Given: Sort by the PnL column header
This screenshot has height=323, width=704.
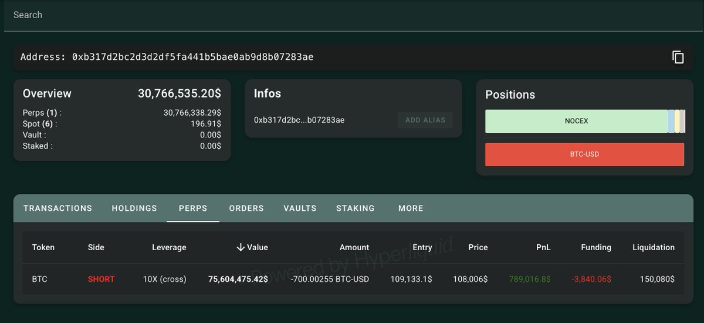Looking at the screenshot, I should pos(543,247).
